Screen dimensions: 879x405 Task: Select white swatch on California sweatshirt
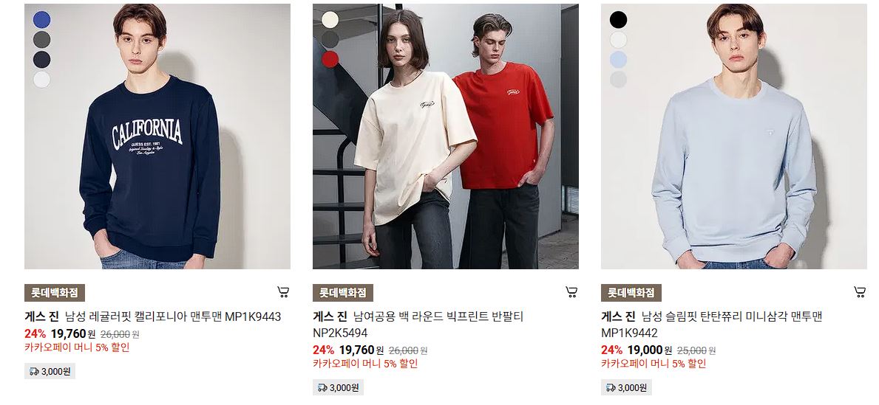tap(41, 80)
